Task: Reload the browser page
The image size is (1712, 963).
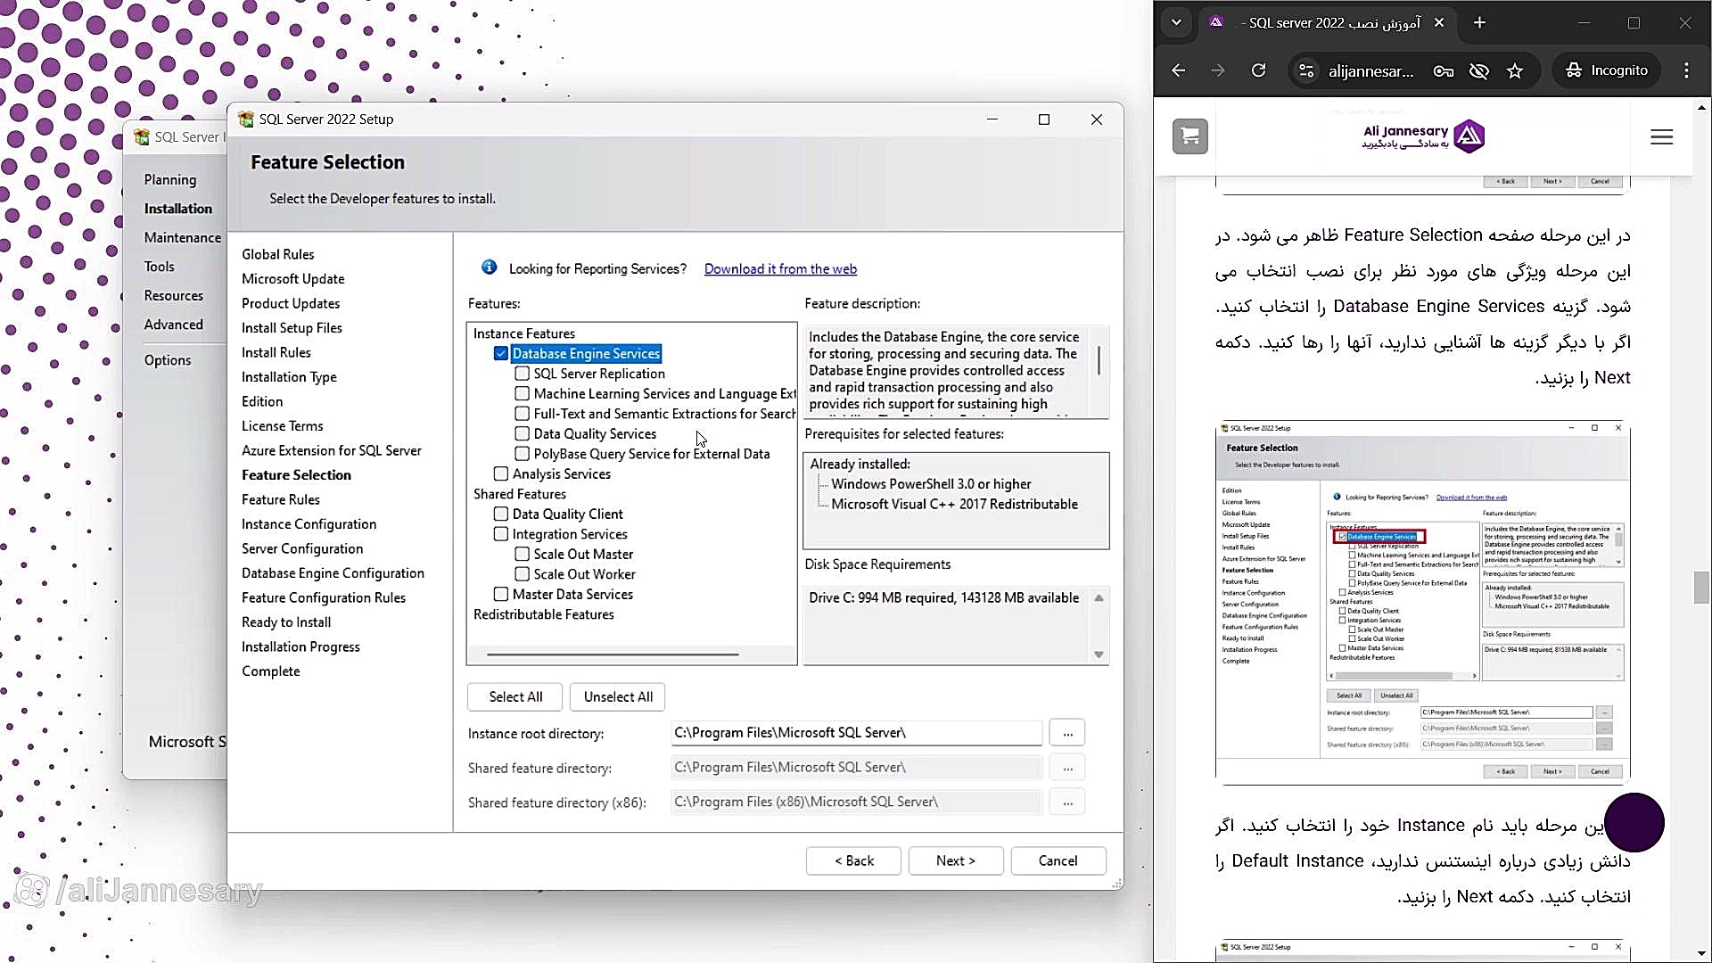Action: click(x=1258, y=70)
